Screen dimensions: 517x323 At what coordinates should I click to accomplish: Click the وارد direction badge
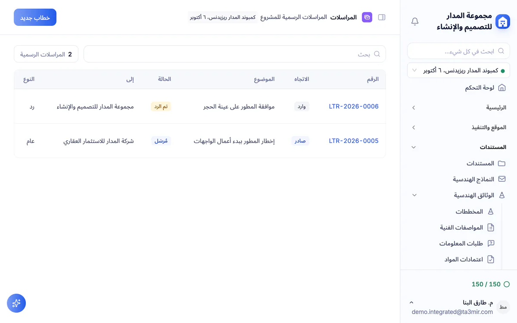coord(302,106)
